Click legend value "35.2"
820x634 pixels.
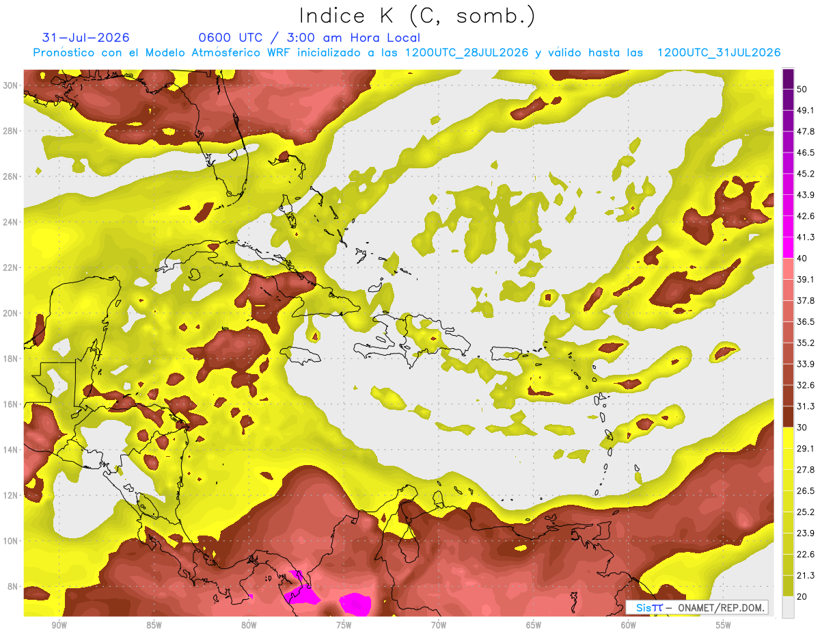click(806, 343)
